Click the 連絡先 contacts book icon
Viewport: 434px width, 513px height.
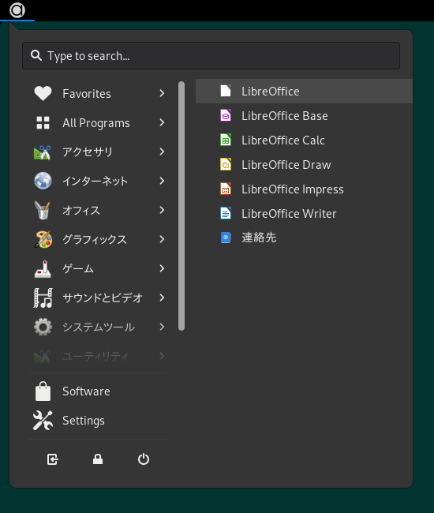click(x=226, y=238)
